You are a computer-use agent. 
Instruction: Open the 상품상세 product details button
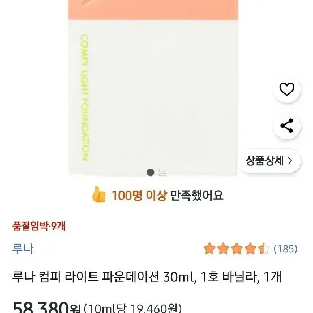pyautogui.click(x=269, y=161)
